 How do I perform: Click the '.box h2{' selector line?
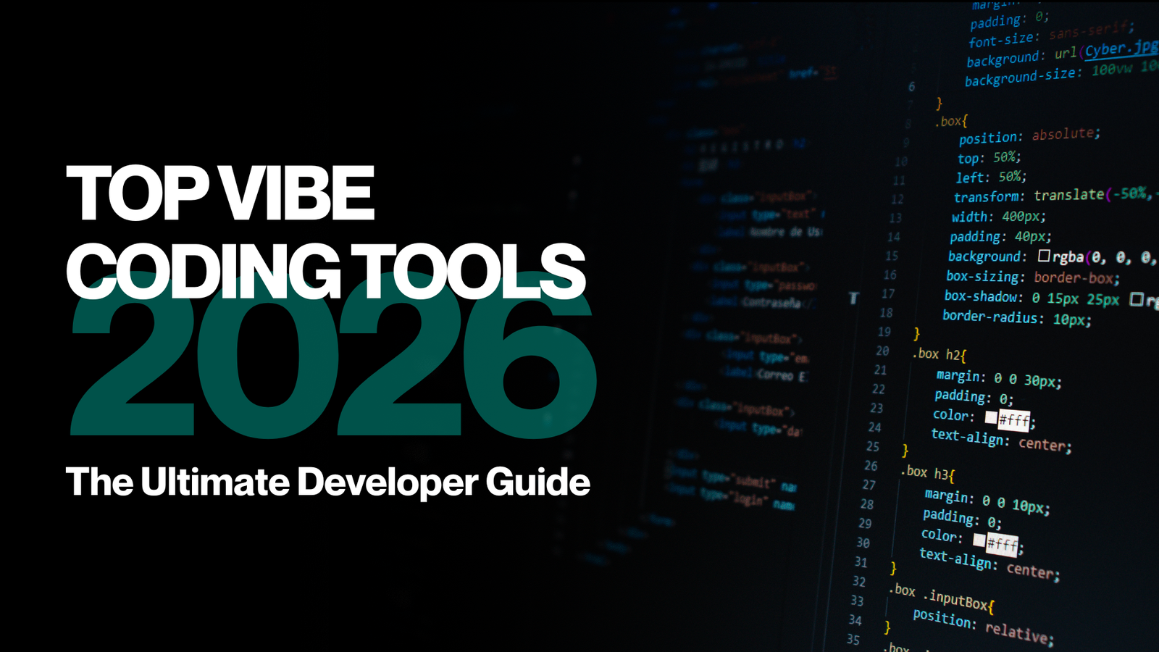coord(939,354)
